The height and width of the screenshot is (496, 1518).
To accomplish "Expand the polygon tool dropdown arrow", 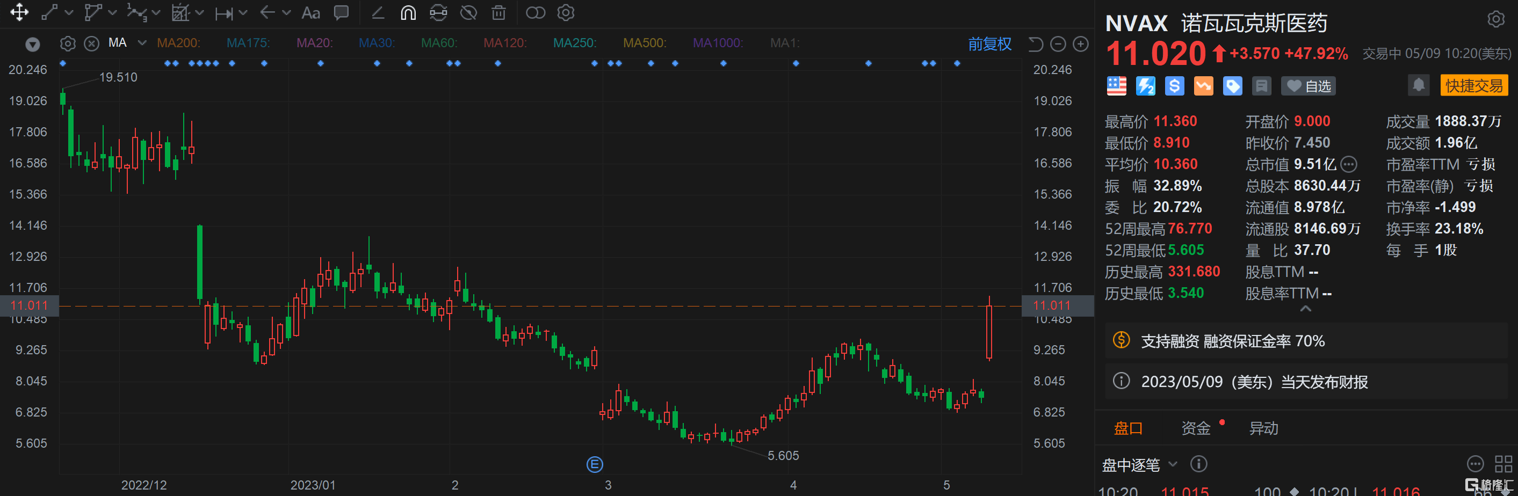I will coord(113,12).
